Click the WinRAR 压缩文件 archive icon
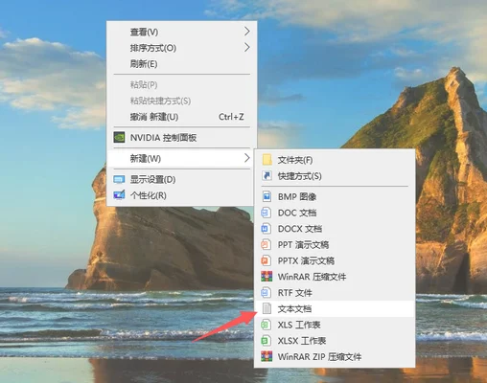487x383 pixels. click(x=267, y=277)
